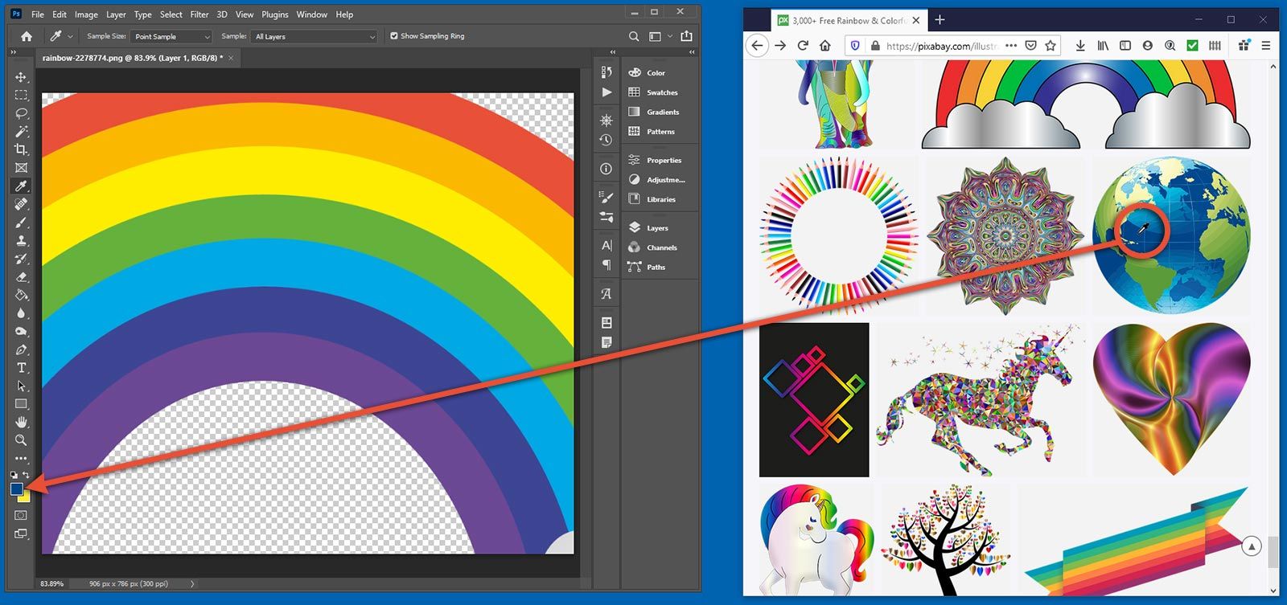1287x605 pixels.
Task: Expand the Sample All Layers dropdown
Action: click(315, 37)
